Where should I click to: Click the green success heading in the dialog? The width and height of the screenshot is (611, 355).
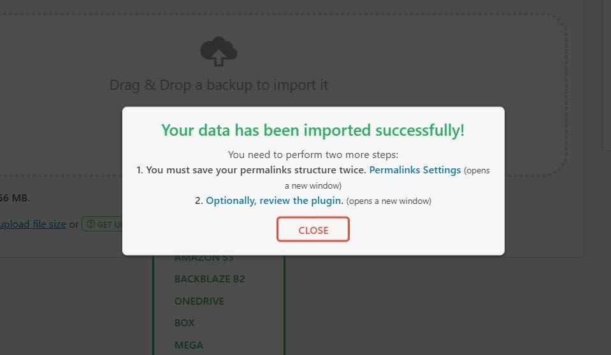pos(313,130)
